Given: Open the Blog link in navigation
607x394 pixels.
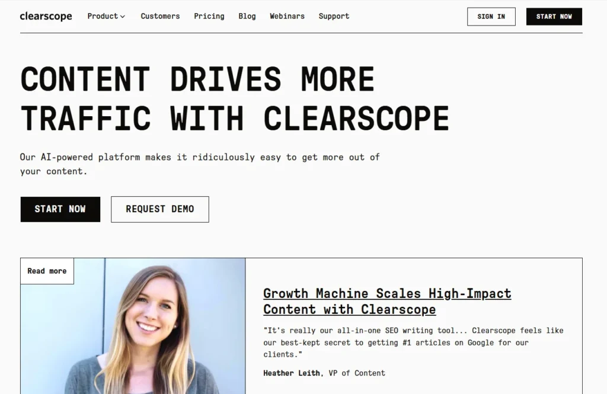Looking at the screenshot, I should [247, 16].
